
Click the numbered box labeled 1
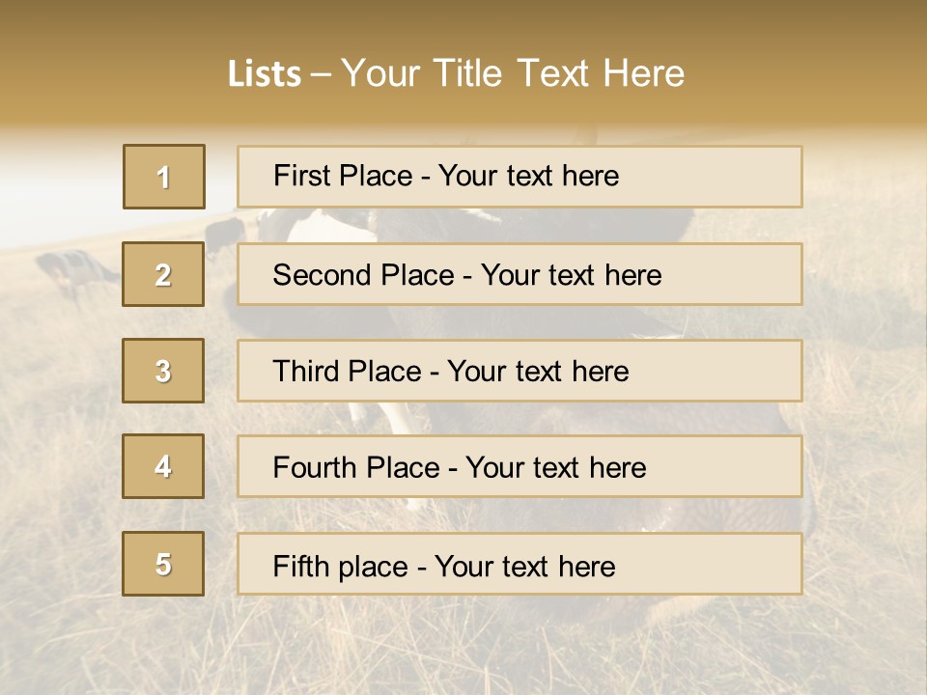click(164, 177)
